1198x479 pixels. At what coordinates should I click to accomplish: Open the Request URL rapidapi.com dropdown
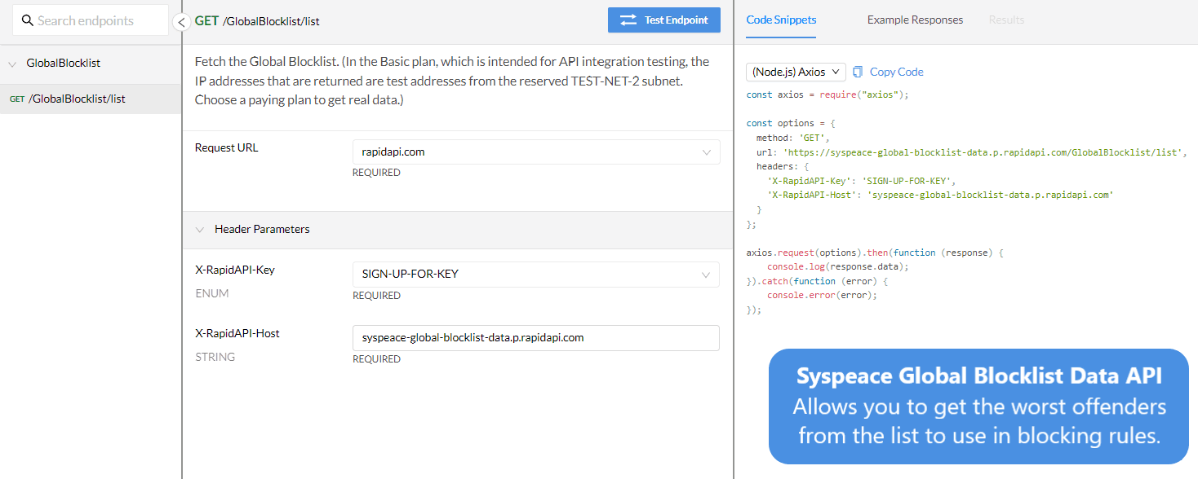pyautogui.click(x=536, y=152)
